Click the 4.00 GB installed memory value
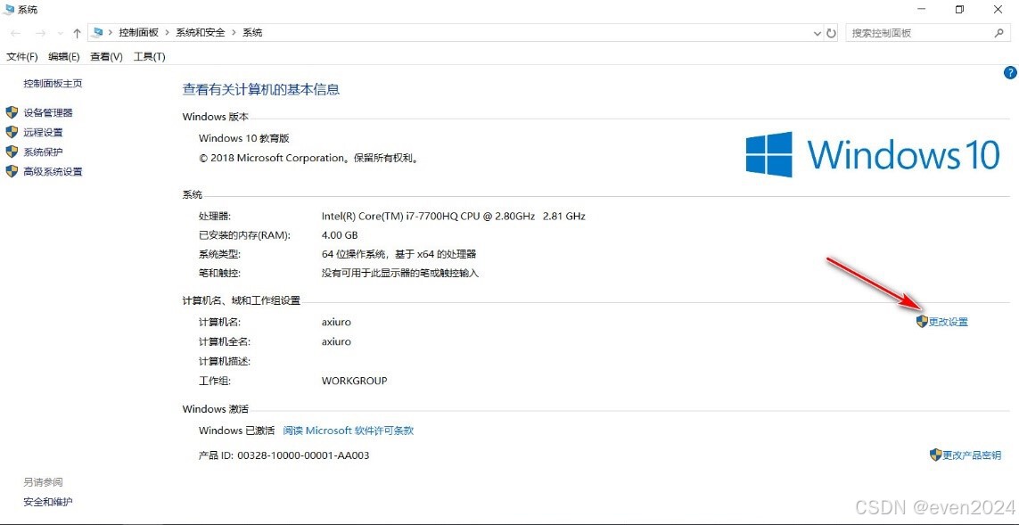The height and width of the screenshot is (525, 1019). [x=340, y=235]
